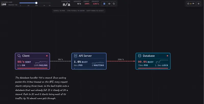Click the SCROLL TO PAN hint
This screenshot has height=104, width=204.
click(59, 11)
